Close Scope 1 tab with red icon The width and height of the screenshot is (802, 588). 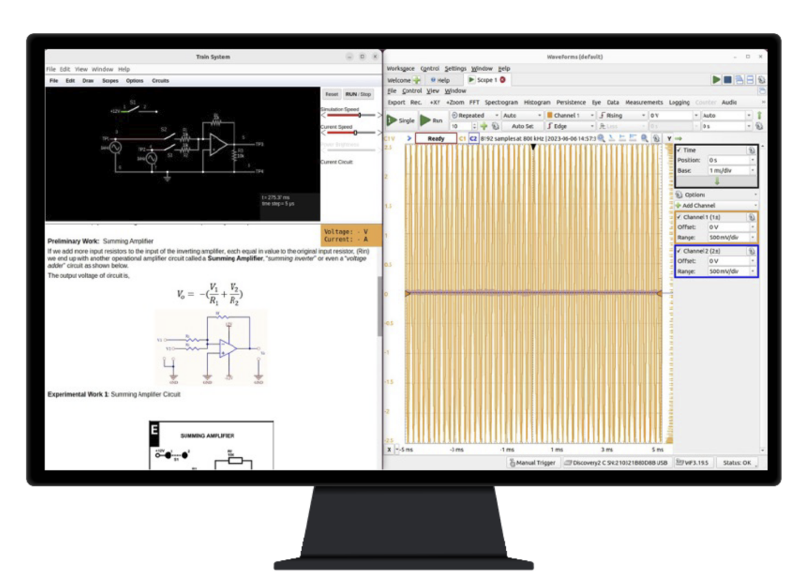(x=503, y=80)
